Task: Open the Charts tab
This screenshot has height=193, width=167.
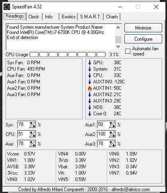Action: pos(112,17)
